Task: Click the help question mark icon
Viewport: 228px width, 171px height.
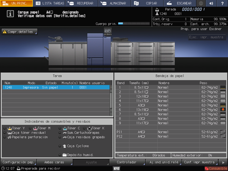Action: [x=222, y=3]
